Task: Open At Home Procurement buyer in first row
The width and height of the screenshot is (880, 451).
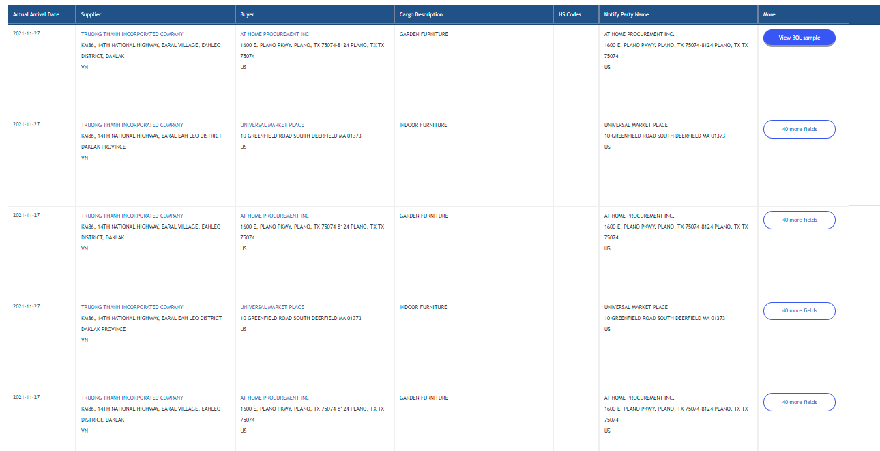Action: coord(274,34)
